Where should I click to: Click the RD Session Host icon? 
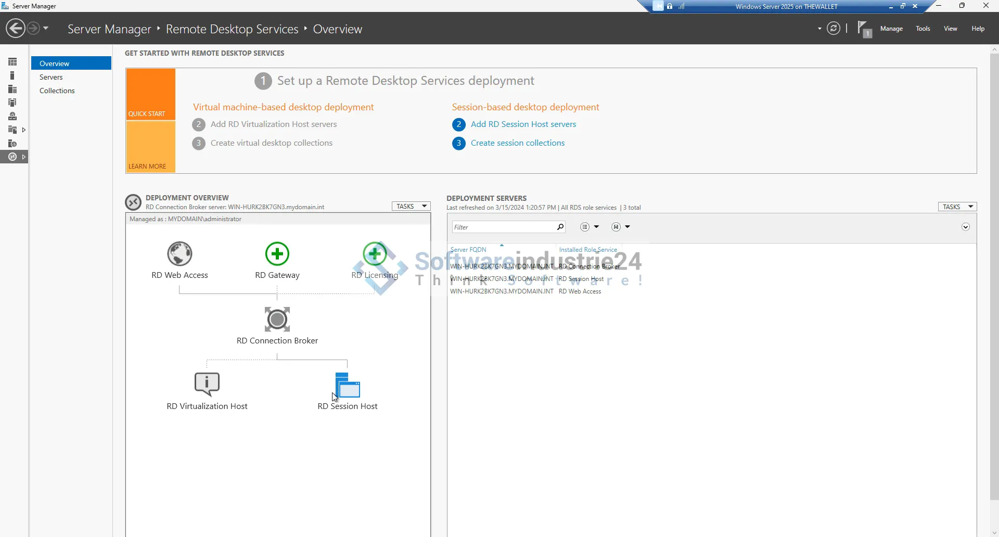tap(348, 385)
